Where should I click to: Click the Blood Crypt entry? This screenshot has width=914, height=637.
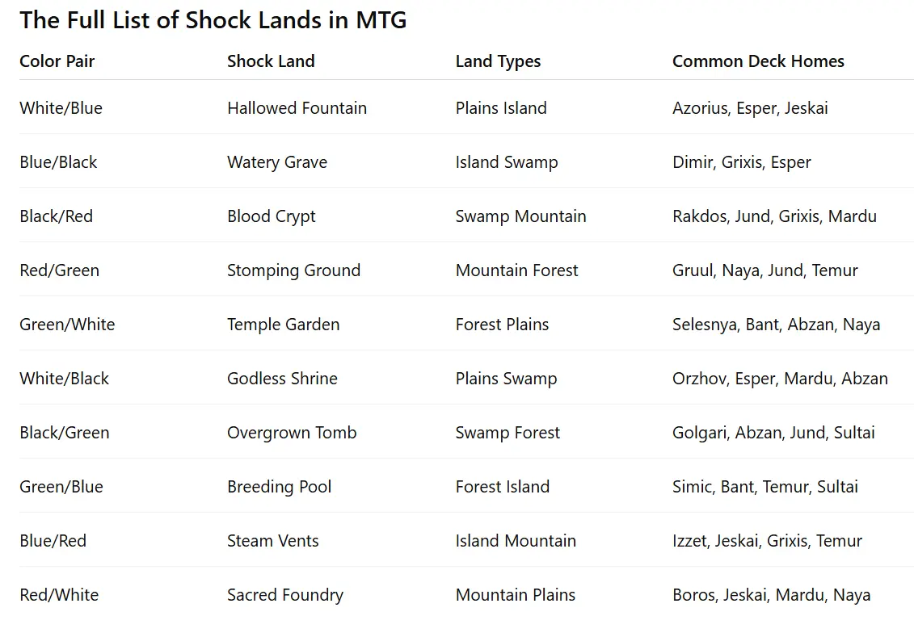[x=271, y=216]
